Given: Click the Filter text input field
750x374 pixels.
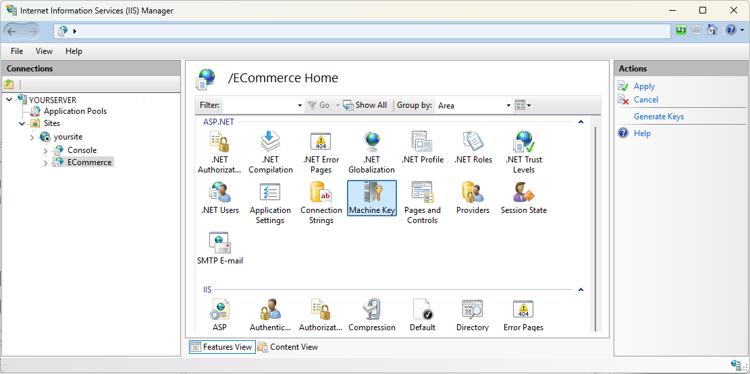Looking at the screenshot, I should (x=259, y=106).
